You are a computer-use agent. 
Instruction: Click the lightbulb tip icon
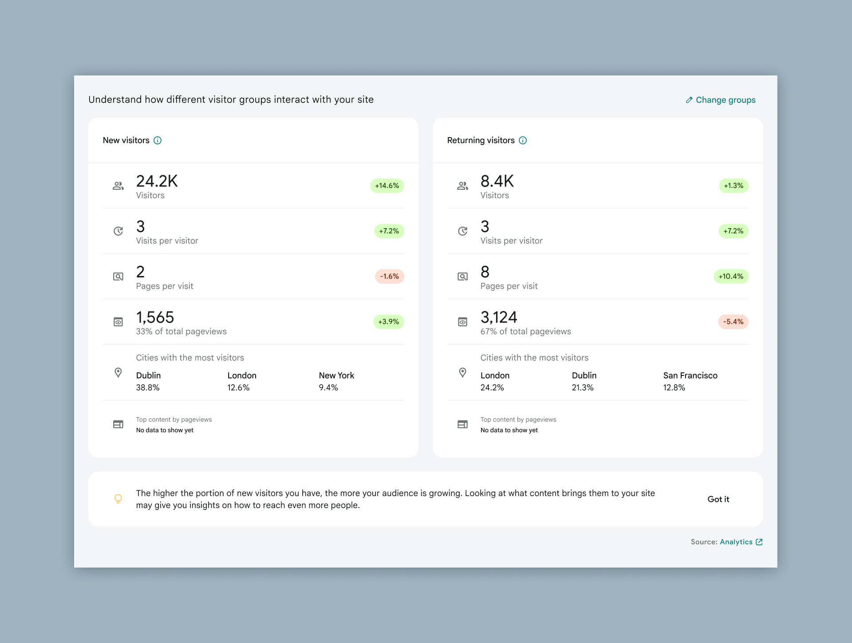[118, 499]
